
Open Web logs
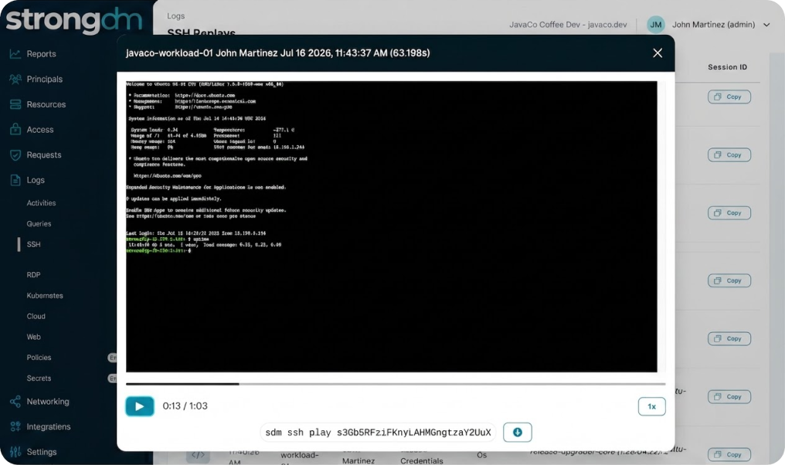pyautogui.click(x=33, y=337)
